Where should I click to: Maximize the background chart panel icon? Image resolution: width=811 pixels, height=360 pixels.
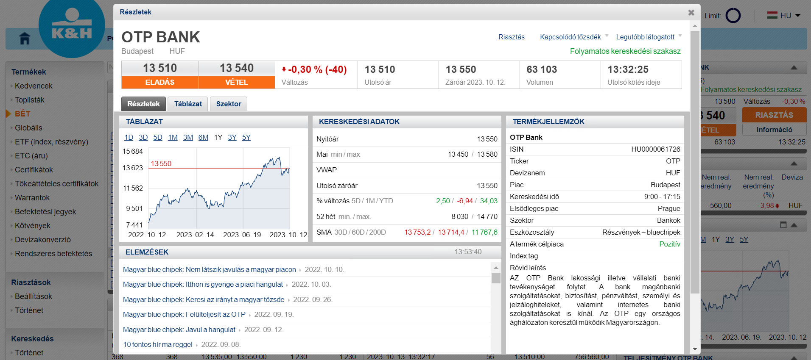tap(783, 225)
